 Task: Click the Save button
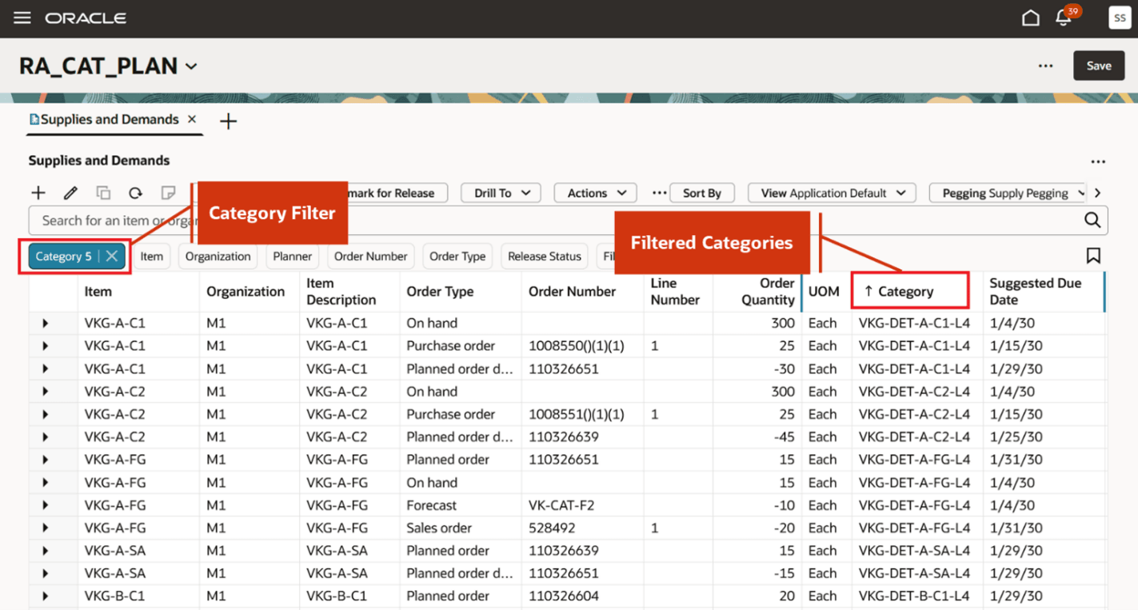click(1099, 66)
